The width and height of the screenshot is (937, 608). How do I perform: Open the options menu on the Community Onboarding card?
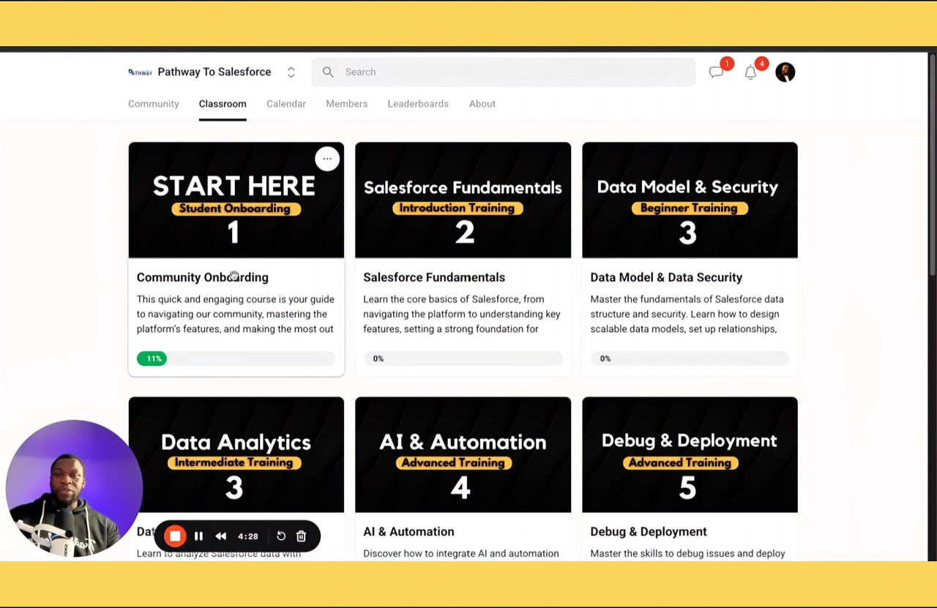(327, 158)
